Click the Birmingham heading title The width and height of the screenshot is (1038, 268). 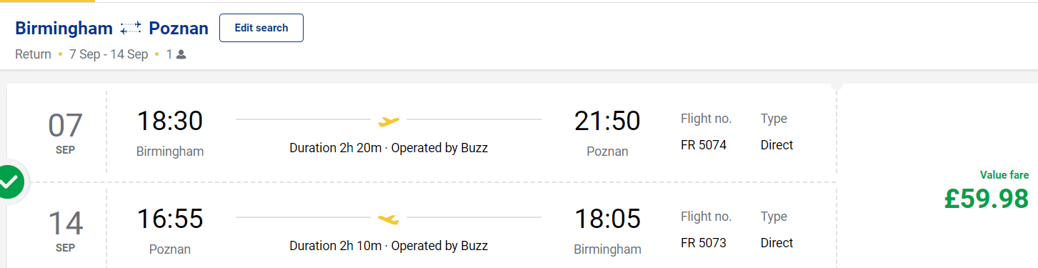[x=64, y=29]
